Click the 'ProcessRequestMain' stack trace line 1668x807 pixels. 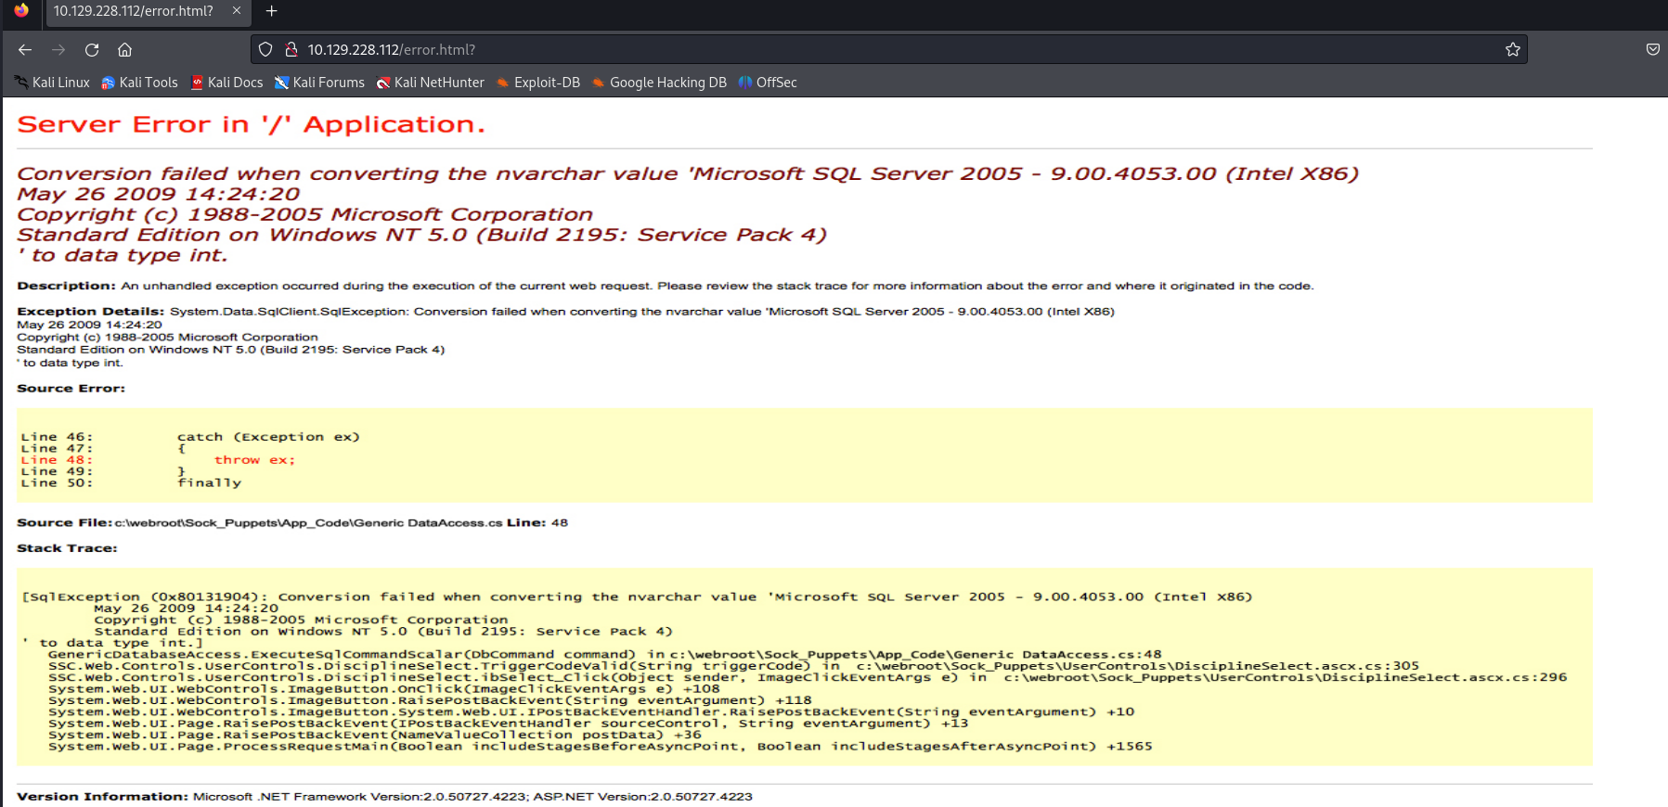point(600,747)
